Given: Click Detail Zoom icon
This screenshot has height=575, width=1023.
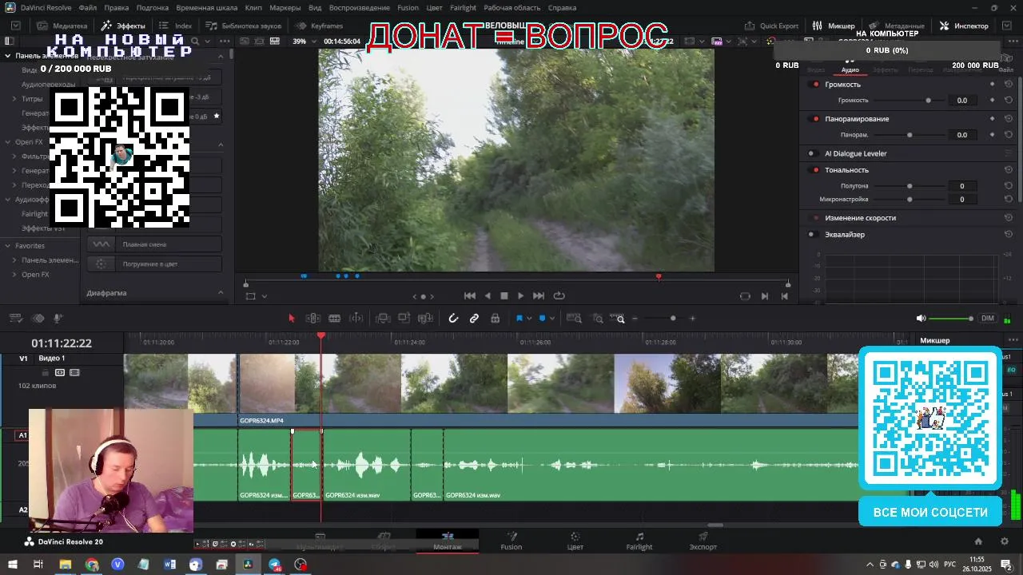Looking at the screenshot, I should click(x=598, y=318).
